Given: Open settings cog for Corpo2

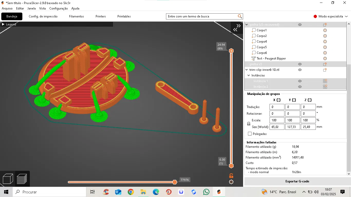Looking at the screenshot, I should point(325,36).
